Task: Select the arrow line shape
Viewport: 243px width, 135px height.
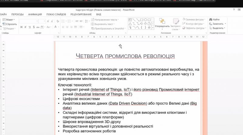Action: (x=138, y=20)
